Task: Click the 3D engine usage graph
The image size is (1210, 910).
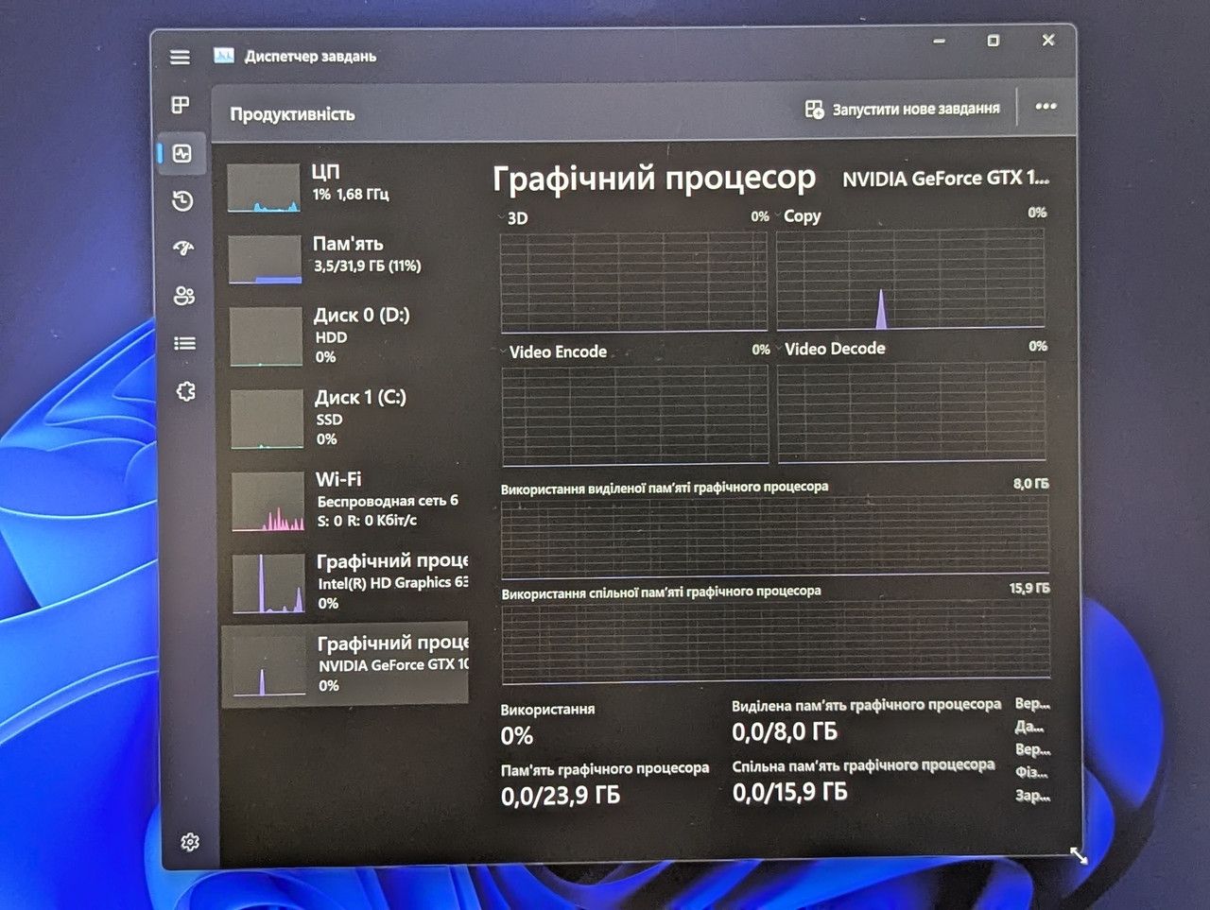Action: click(633, 282)
